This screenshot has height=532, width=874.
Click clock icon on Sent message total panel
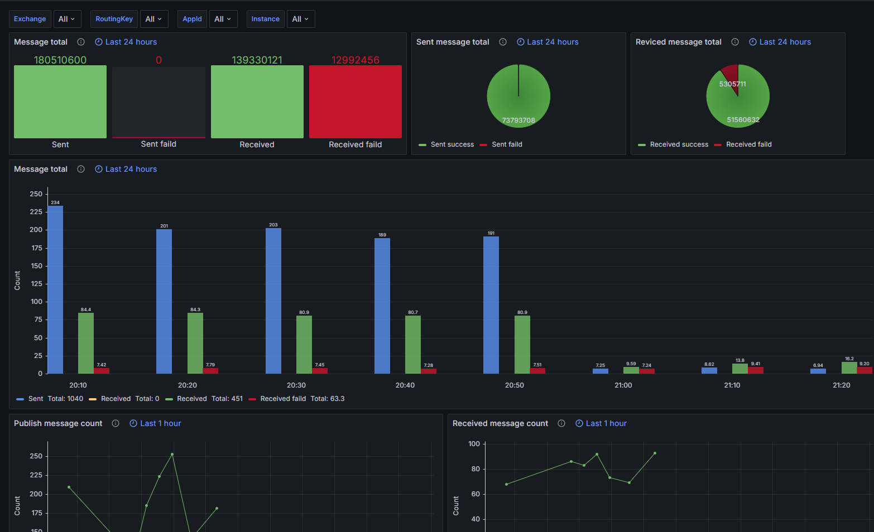521,42
